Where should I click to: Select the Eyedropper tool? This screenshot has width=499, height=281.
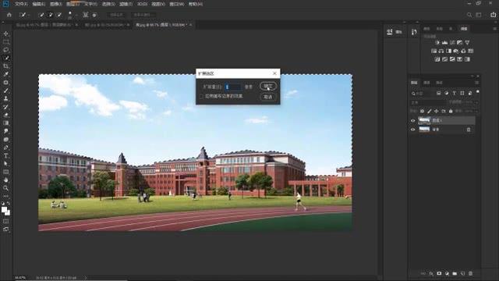[5, 74]
